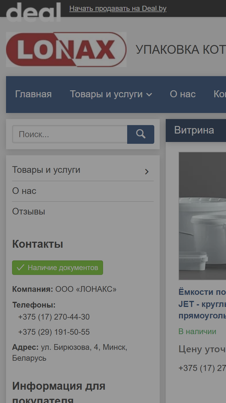
Task: Click into the Поиск search field
Action: 70,134
